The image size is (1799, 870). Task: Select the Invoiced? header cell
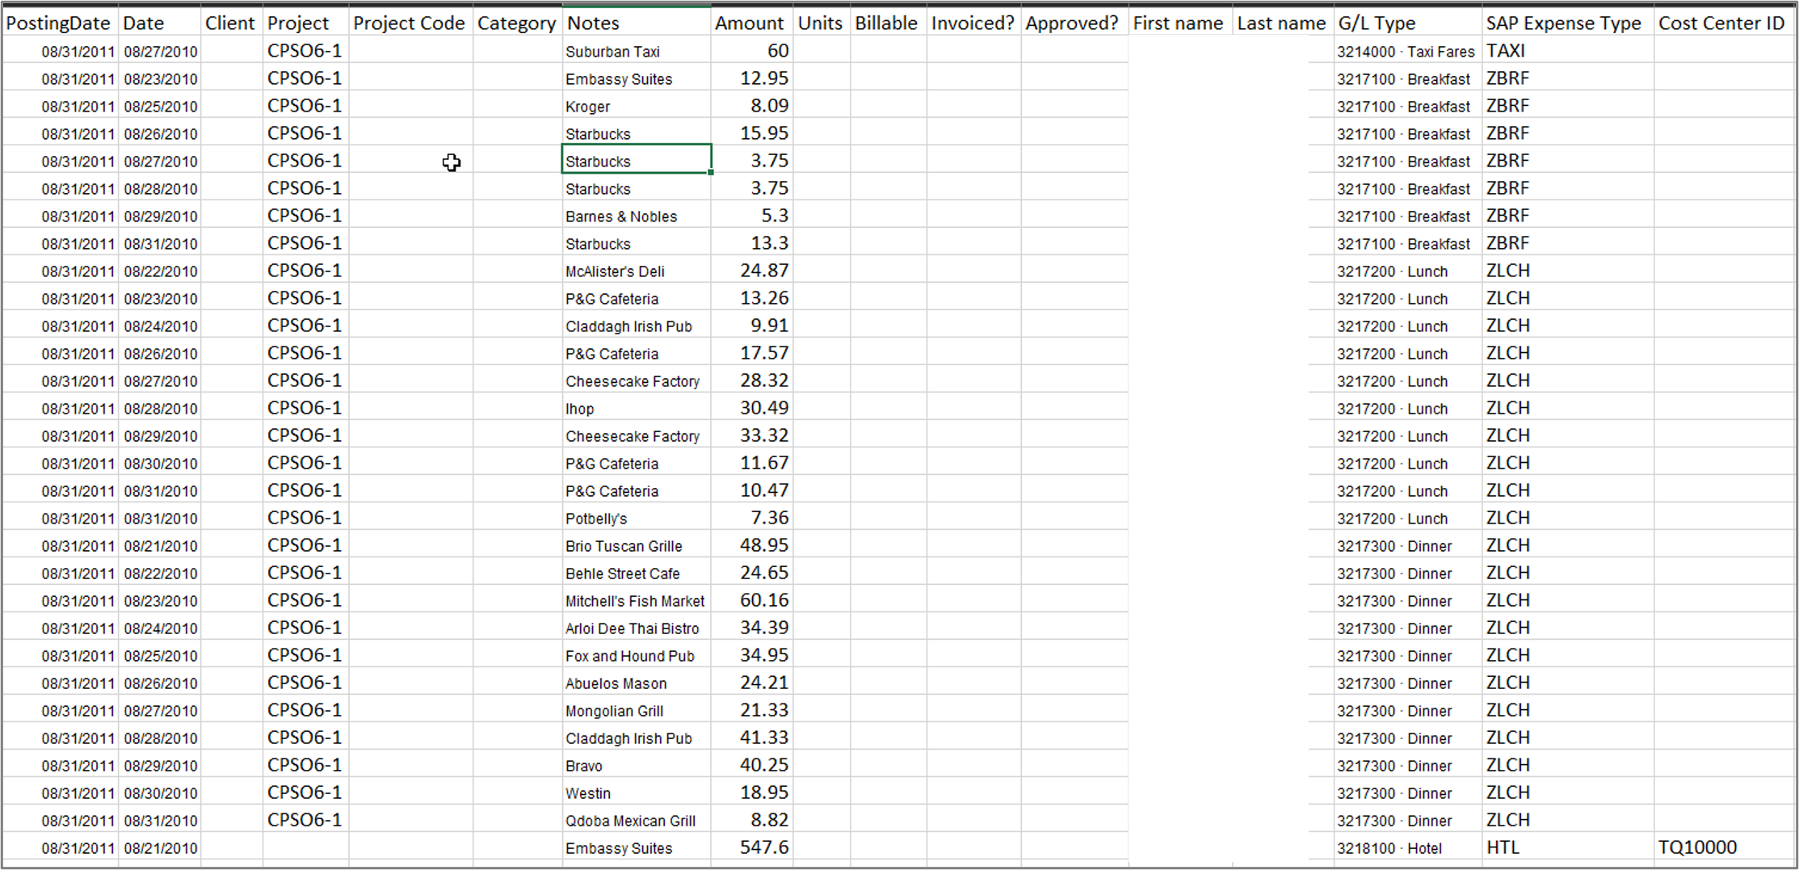[x=974, y=23]
